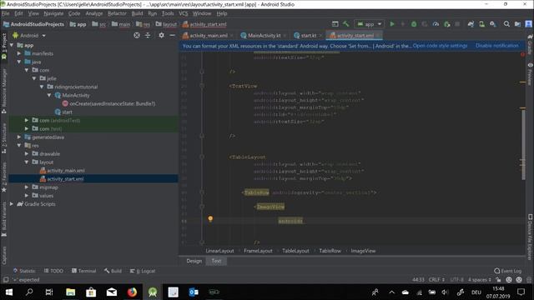Open the Terminal tool window
Screen dimensions: 534x300
[x=83, y=271]
